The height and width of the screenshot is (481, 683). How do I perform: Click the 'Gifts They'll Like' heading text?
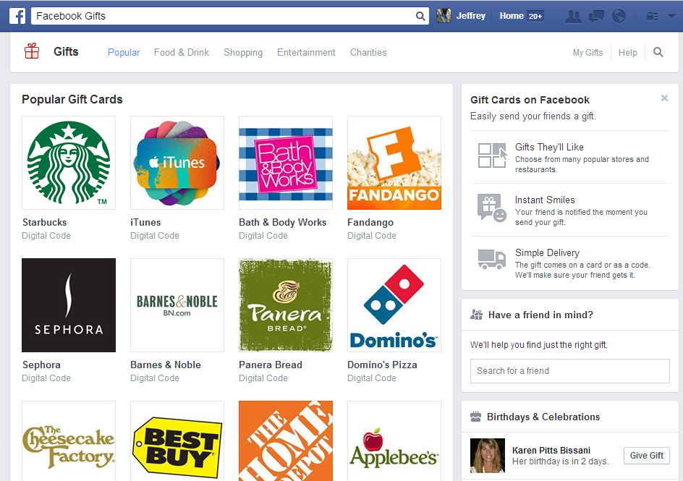pos(549,147)
